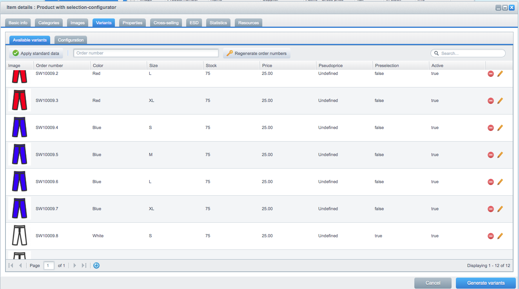Go to the last page arrow
This screenshot has width=519, height=289.
84,265
